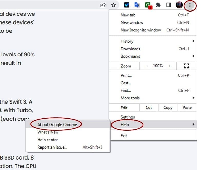Viewport: 203px width, 170px height.
Task: Open New Incognito window
Action: [x=141, y=30]
